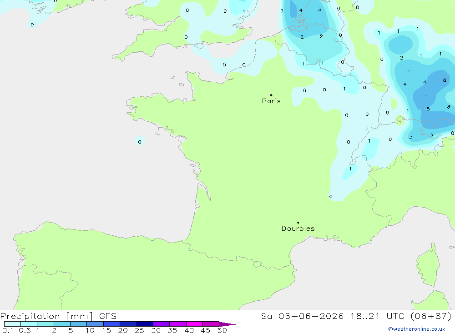Select the 30–35 mm purple legend segment

tap(162, 324)
